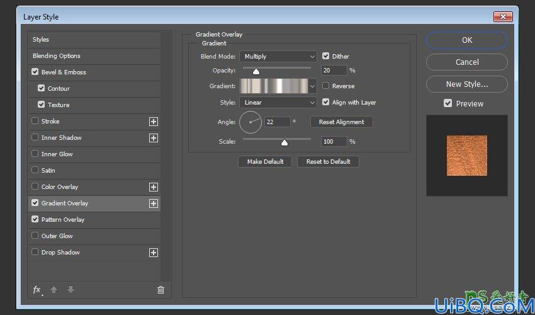
Task: Enable the Satin checkbox
Action: pyautogui.click(x=35, y=170)
